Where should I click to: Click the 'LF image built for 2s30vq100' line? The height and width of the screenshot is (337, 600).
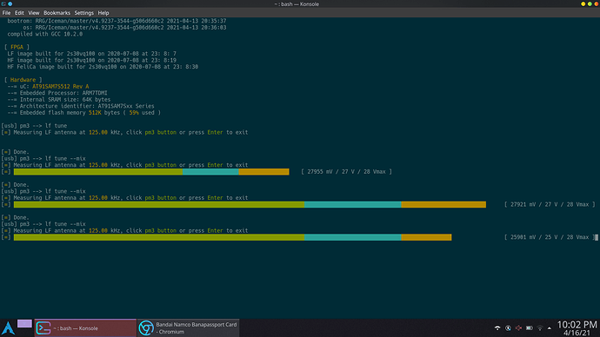pos(92,54)
